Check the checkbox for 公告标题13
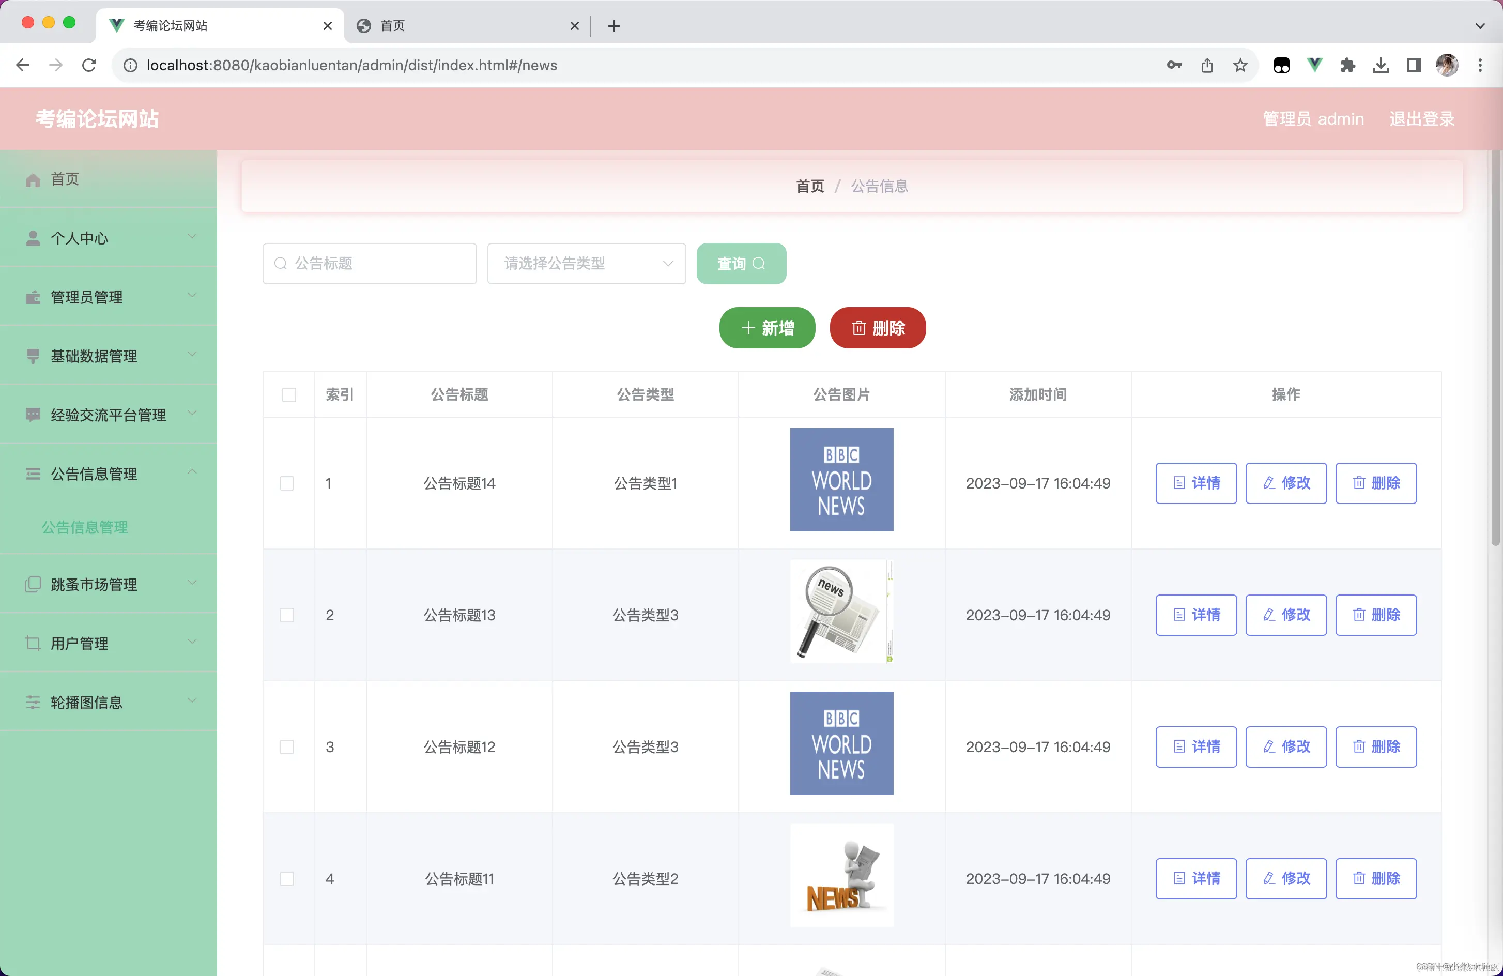 tap(287, 615)
